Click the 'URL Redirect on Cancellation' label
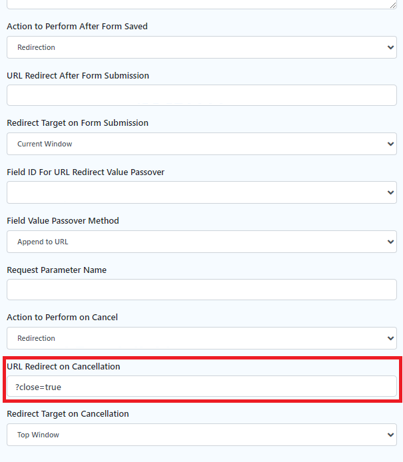Viewport: 403px width, 462px height. (63, 366)
